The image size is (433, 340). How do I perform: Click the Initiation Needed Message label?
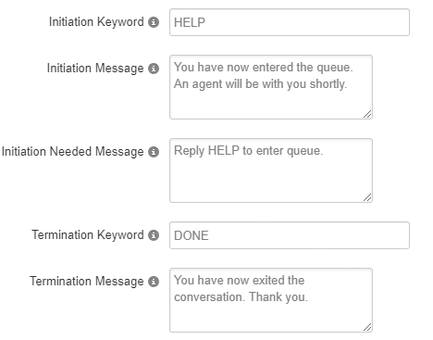[x=73, y=152]
